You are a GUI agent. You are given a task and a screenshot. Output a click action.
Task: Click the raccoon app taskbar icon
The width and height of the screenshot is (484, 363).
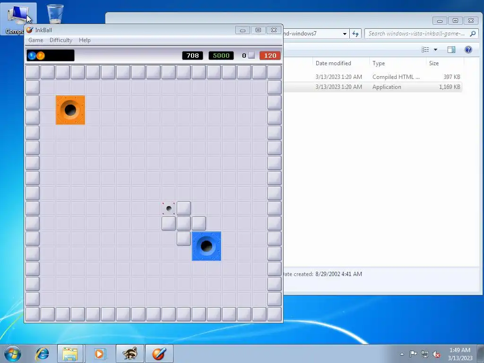pos(130,354)
